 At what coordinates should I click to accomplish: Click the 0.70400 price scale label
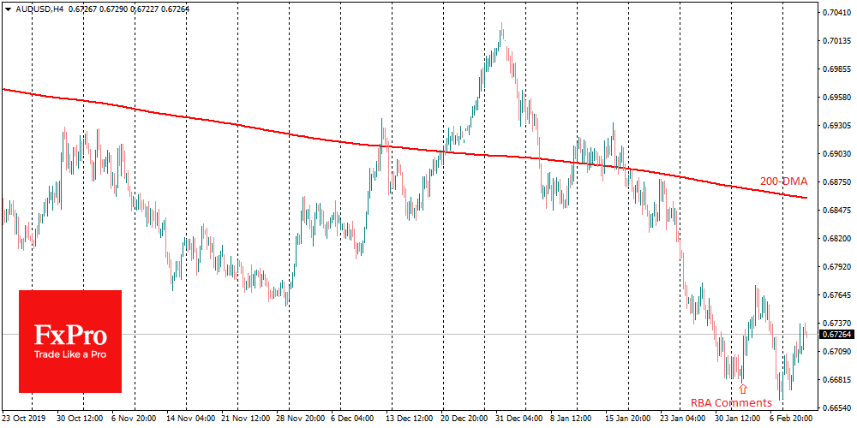click(x=836, y=13)
